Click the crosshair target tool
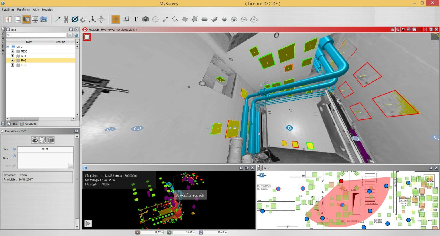The width and height of the screenshot is (440, 236). (155, 19)
